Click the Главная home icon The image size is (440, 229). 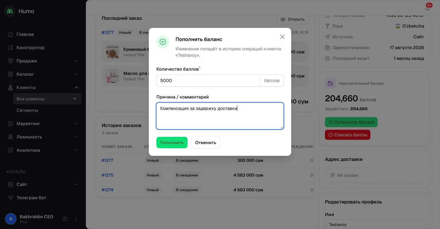click(10, 34)
